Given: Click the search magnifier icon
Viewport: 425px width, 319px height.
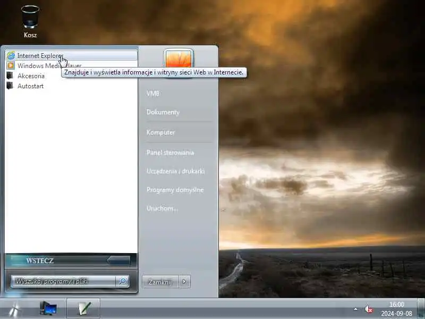Looking at the screenshot, I should pos(123,281).
